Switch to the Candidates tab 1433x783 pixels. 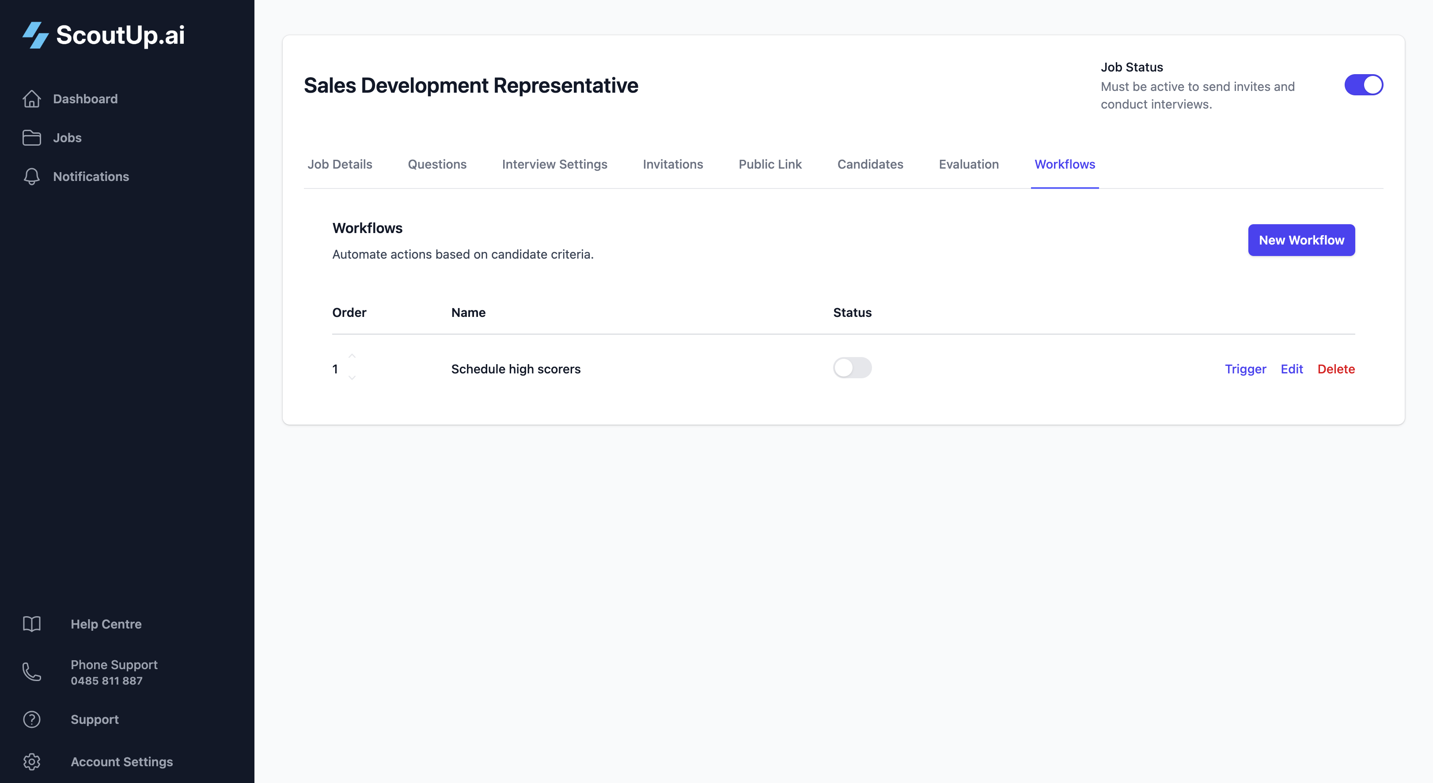(870, 164)
